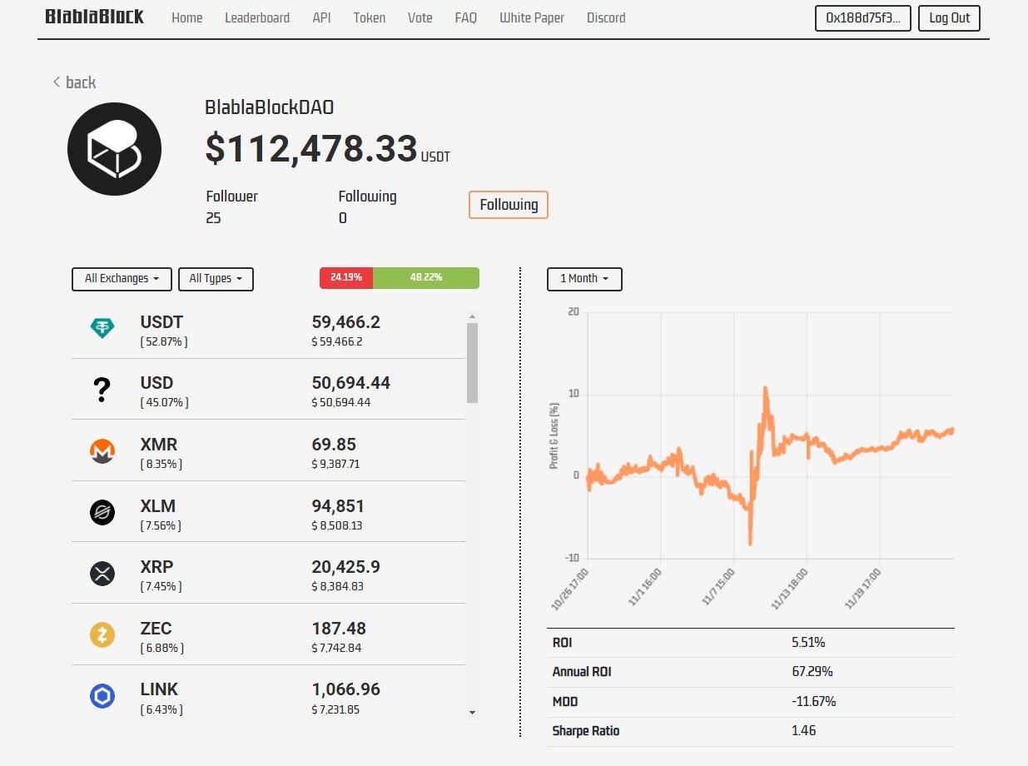This screenshot has height=766, width=1028.
Task: Click the wallet address 0x188d75f3 button
Action: [x=863, y=18]
